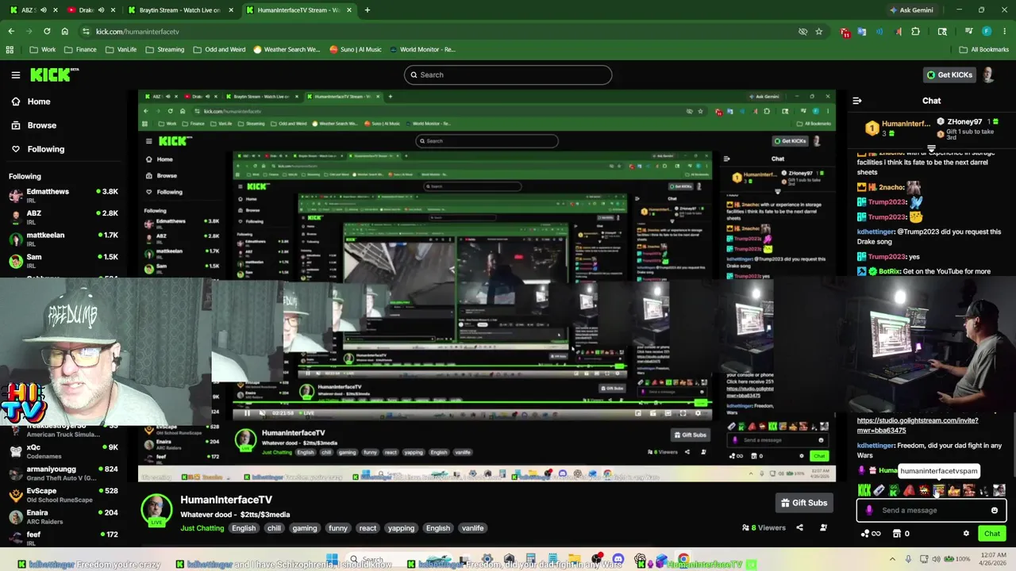The height and width of the screenshot is (571, 1016).
Task: Open a new browser tab
Action: coord(367,10)
